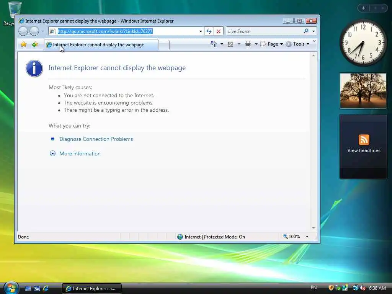
Task: Click the sidebar previous gadgets page arrow
Action: coord(375,8)
